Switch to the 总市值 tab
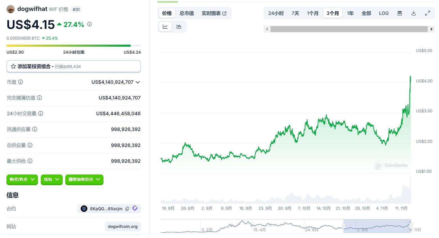The width and height of the screenshot is (439, 238). (x=186, y=13)
